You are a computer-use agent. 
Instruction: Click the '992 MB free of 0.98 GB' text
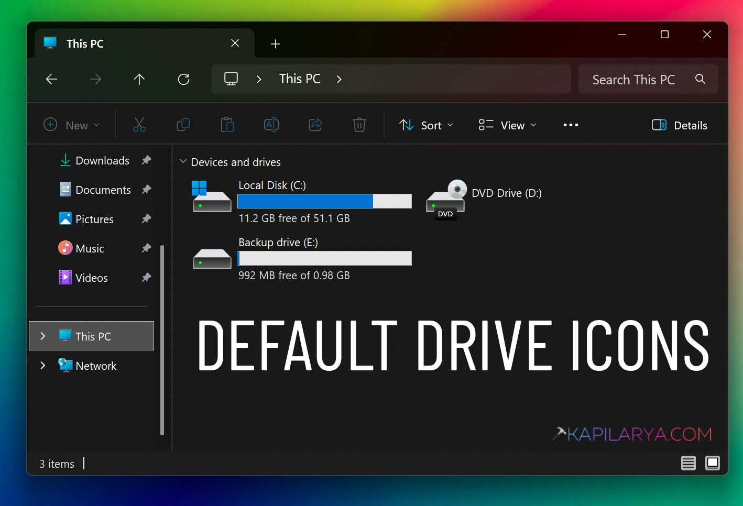[294, 275]
